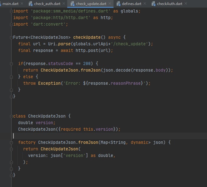Viewport: 207px width, 187px height.
Task: Click Map<String, dynamic> parameter type
Action: click(x=126, y=143)
